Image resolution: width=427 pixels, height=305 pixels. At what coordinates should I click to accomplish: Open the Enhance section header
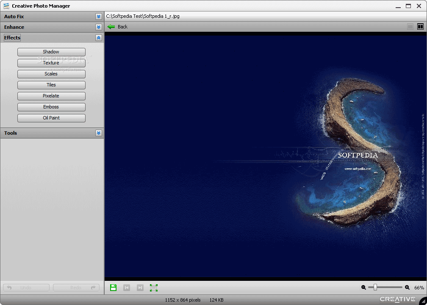(52, 27)
